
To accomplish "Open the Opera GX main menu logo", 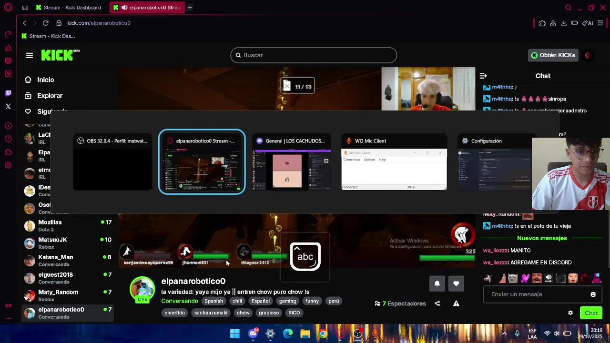I will 8,8.
